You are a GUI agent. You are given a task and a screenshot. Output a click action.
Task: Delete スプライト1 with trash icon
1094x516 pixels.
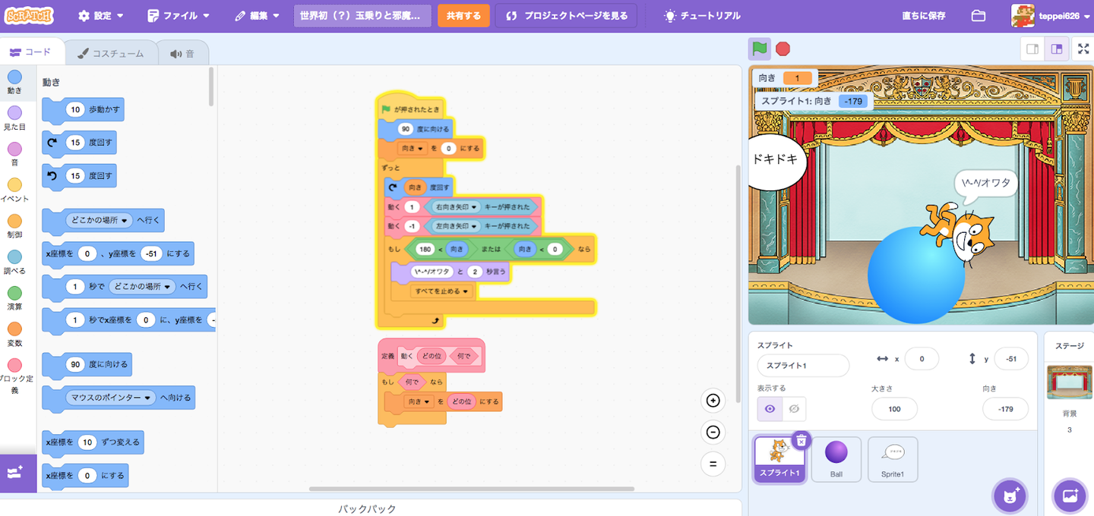801,441
